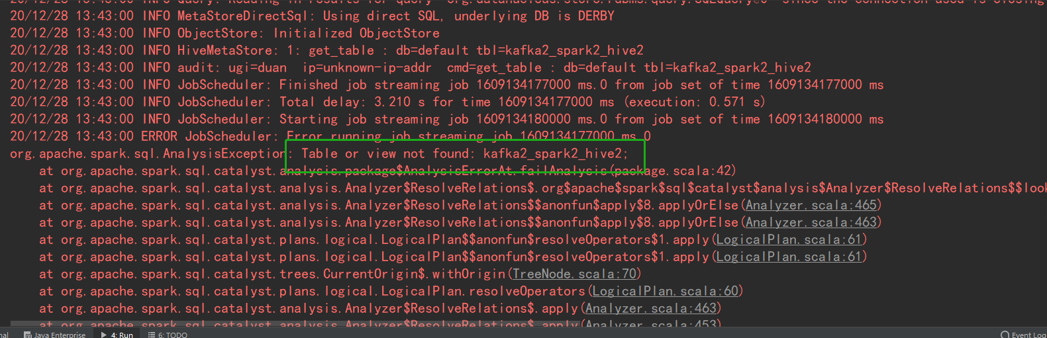
Task: Follow Analyzer.scala:463 link on applyOrElse line
Action: pos(811,222)
